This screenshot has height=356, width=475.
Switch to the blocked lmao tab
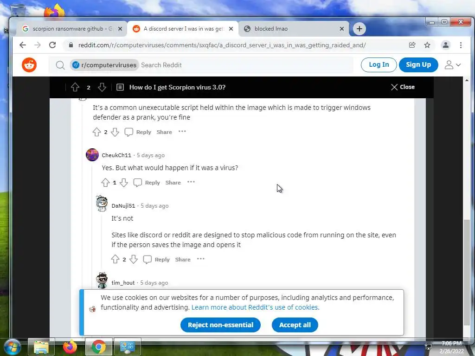[294, 29]
